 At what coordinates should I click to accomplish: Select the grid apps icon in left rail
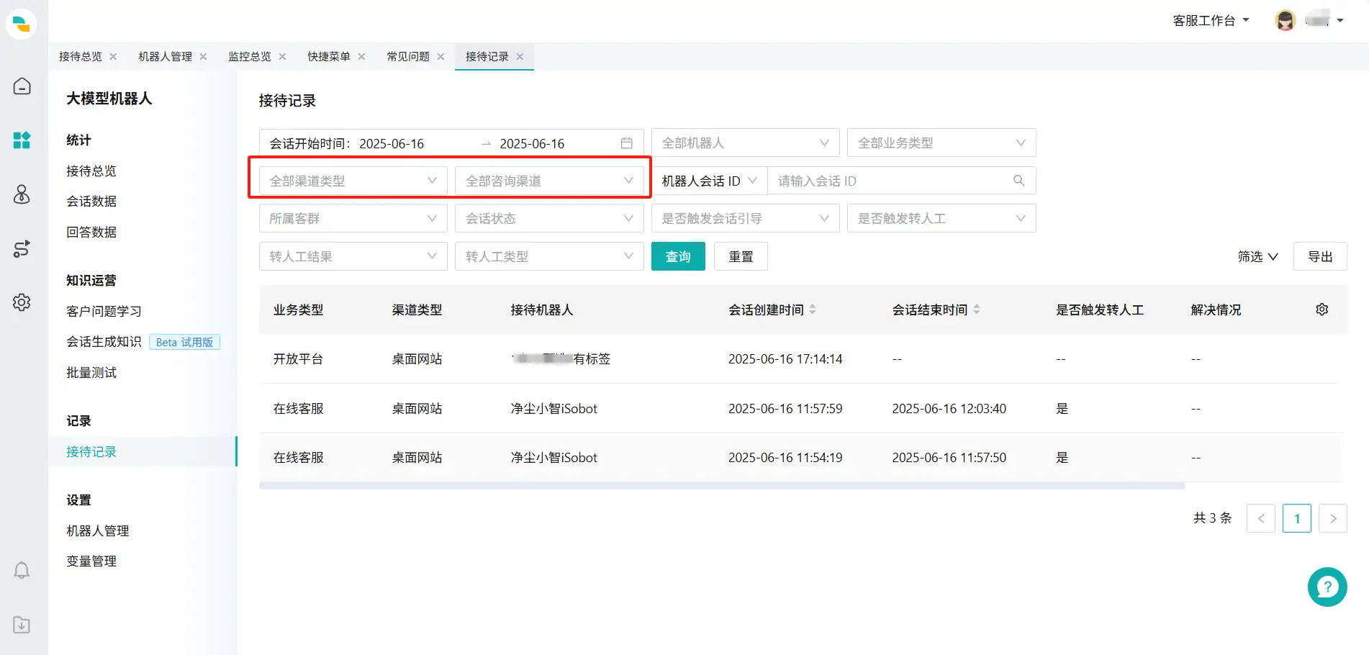coord(22,140)
